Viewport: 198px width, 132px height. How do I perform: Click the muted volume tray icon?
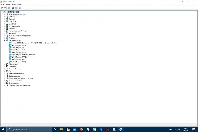[x=179, y=129]
